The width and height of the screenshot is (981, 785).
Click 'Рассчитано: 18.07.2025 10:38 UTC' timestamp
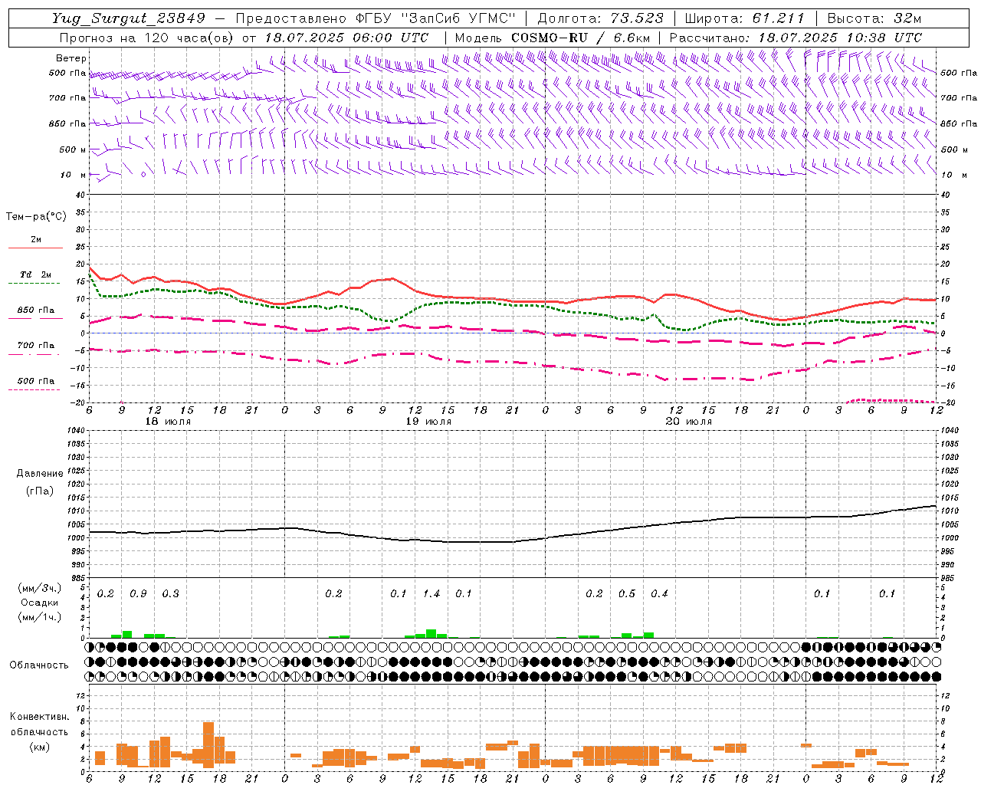click(796, 38)
